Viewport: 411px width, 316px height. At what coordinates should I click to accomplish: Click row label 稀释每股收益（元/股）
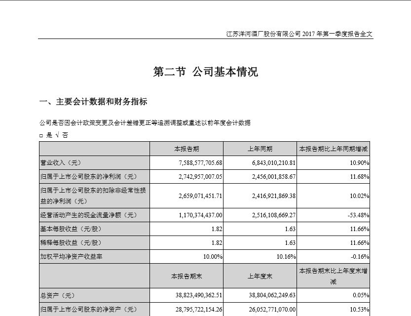click(x=71, y=242)
